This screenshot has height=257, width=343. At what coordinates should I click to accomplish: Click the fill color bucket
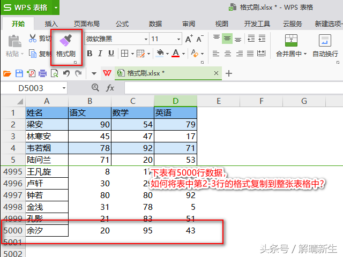[160, 53]
